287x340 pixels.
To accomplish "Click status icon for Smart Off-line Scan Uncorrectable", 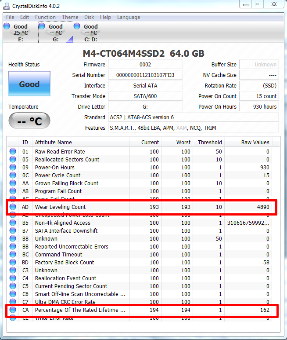I will point(13,294).
